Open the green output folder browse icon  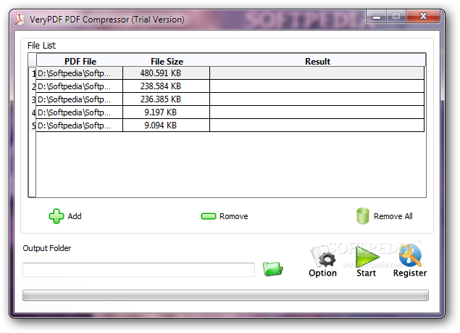click(272, 268)
